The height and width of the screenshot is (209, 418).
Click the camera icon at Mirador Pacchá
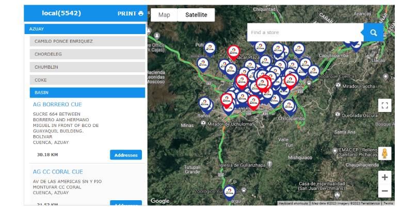[338, 85]
